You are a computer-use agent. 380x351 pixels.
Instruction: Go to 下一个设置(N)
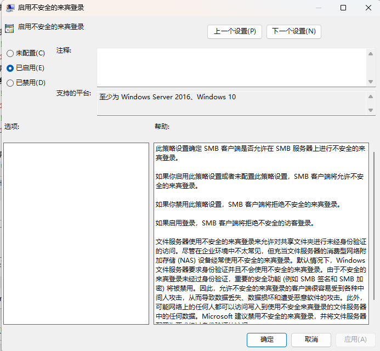294,31
